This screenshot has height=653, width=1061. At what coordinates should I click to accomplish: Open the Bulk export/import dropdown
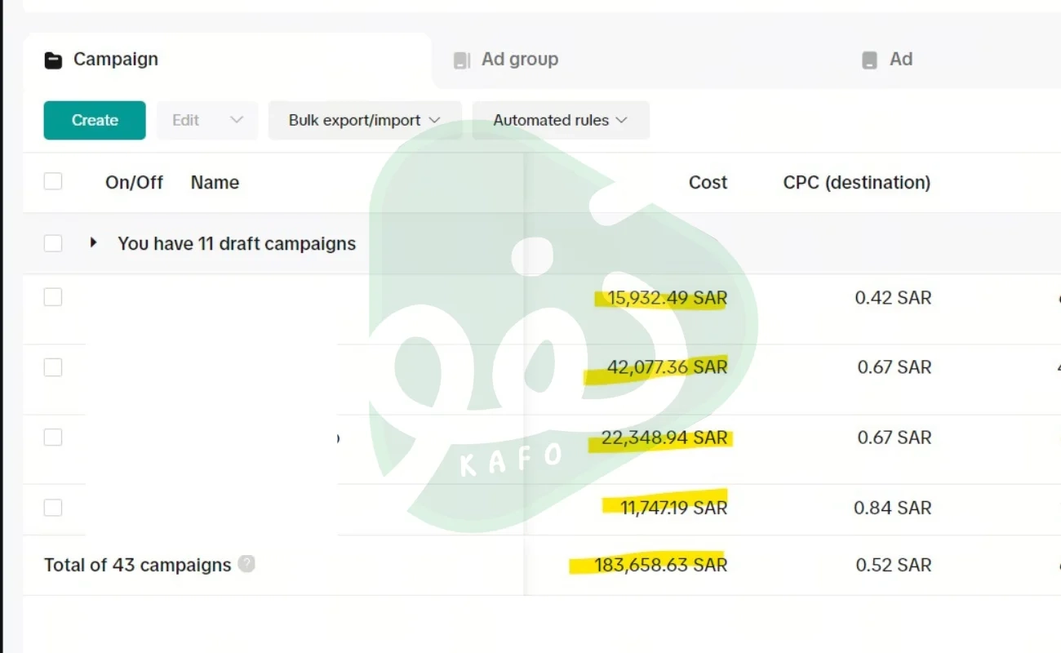click(x=364, y=120)
